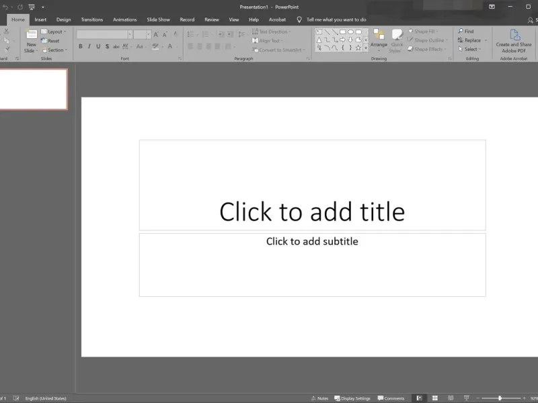
Task: Open the Shape Fill dropdown
Action: (423, 31)
